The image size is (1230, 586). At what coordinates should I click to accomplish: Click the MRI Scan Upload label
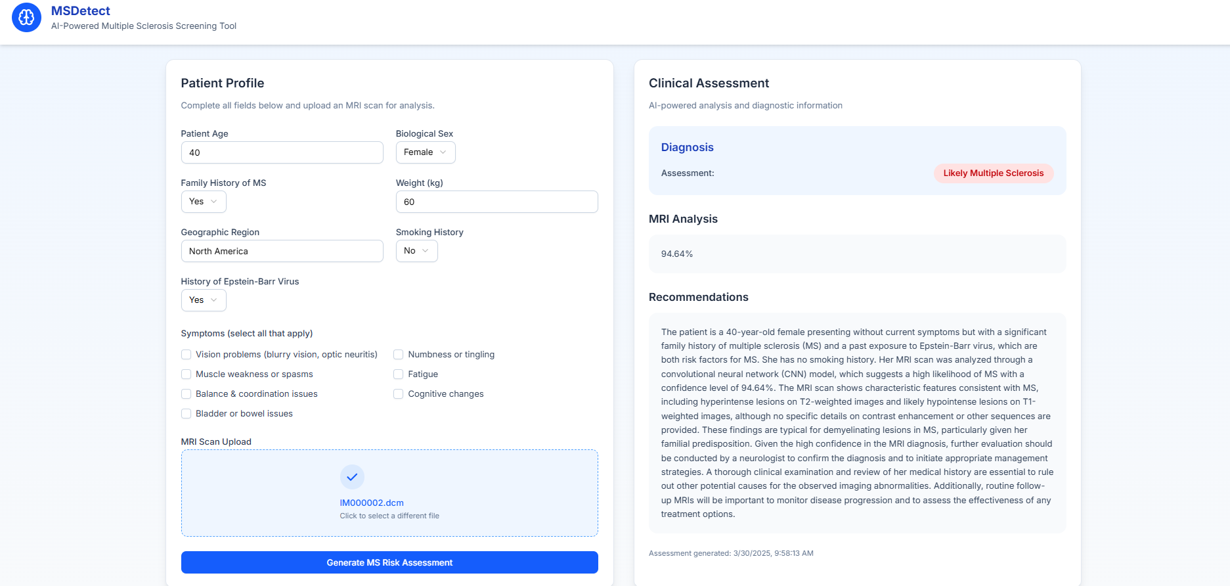(x=216, y=442)
